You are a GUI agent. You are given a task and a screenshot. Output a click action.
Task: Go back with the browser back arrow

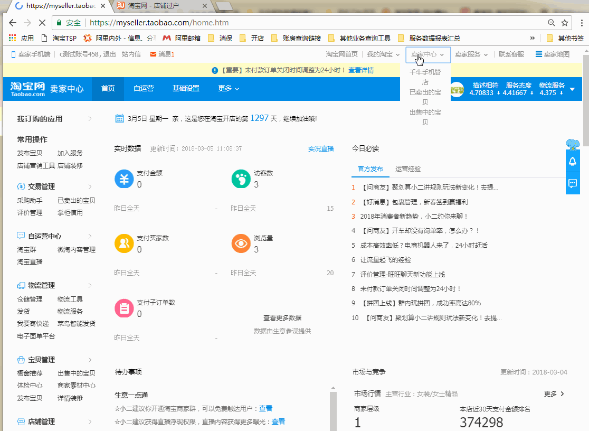[x=12, y=23]
